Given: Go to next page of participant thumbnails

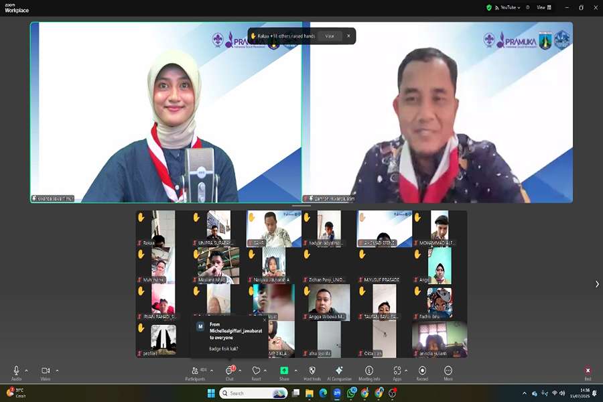Looking at the screenshot, I should pyautogui.click(x=597, y=284).
